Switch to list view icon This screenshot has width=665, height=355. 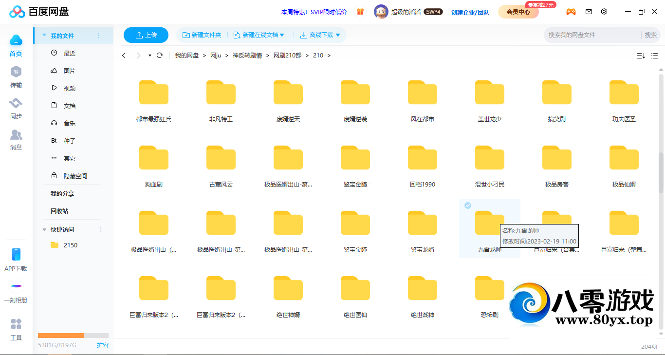655,56
